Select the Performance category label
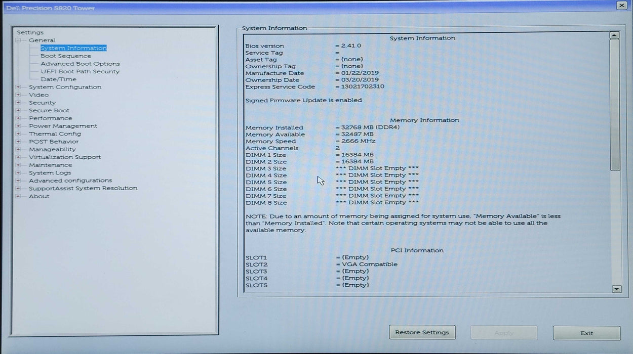The height and width of the screenshot is (354, 633). click(x=51, y=118)
